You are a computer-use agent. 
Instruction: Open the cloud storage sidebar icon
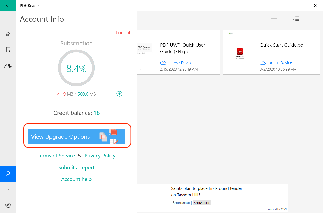click(8, 66)
